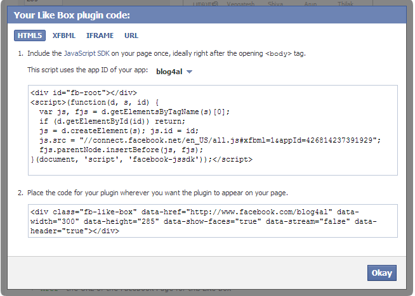
Task: Click the dimmed Venkatesh name behind dialog
Action: 240,4
